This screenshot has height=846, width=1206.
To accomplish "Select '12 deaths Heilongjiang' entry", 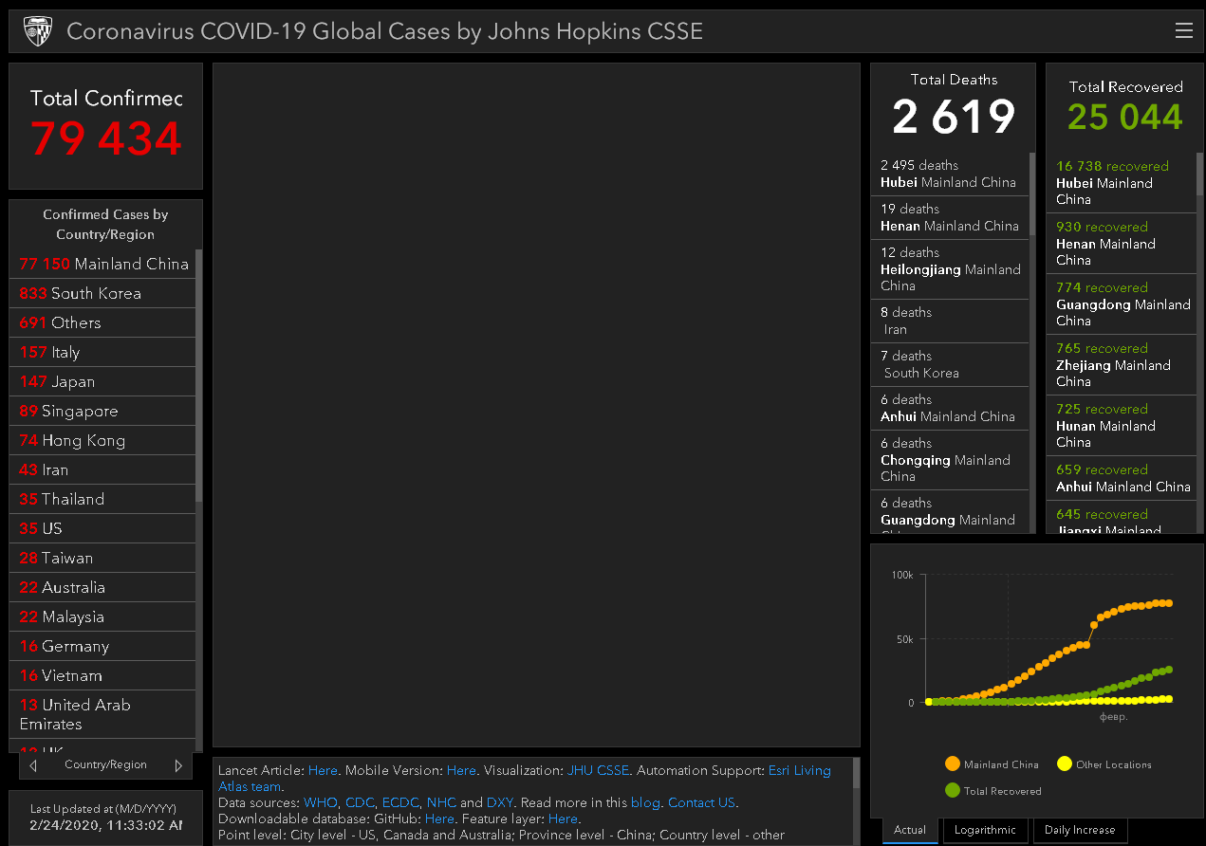I will 950,269.
